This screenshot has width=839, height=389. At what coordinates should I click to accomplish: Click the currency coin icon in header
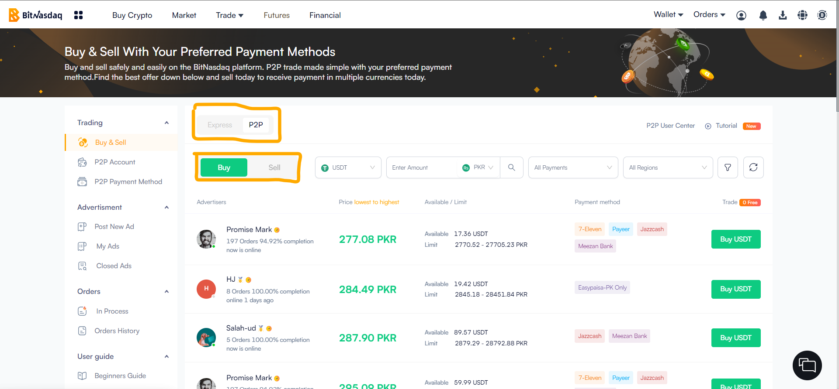pyautogui.click(x=822, y=15)
